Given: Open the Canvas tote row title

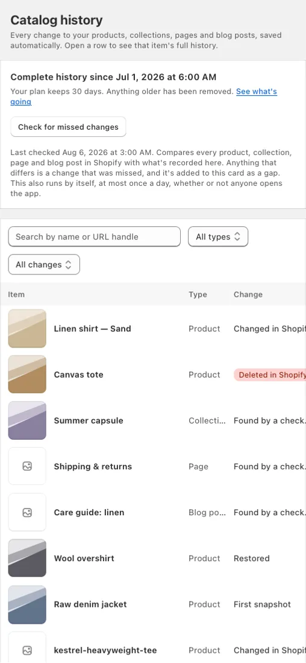Looking at the screenshot, I should coord(78,375).
